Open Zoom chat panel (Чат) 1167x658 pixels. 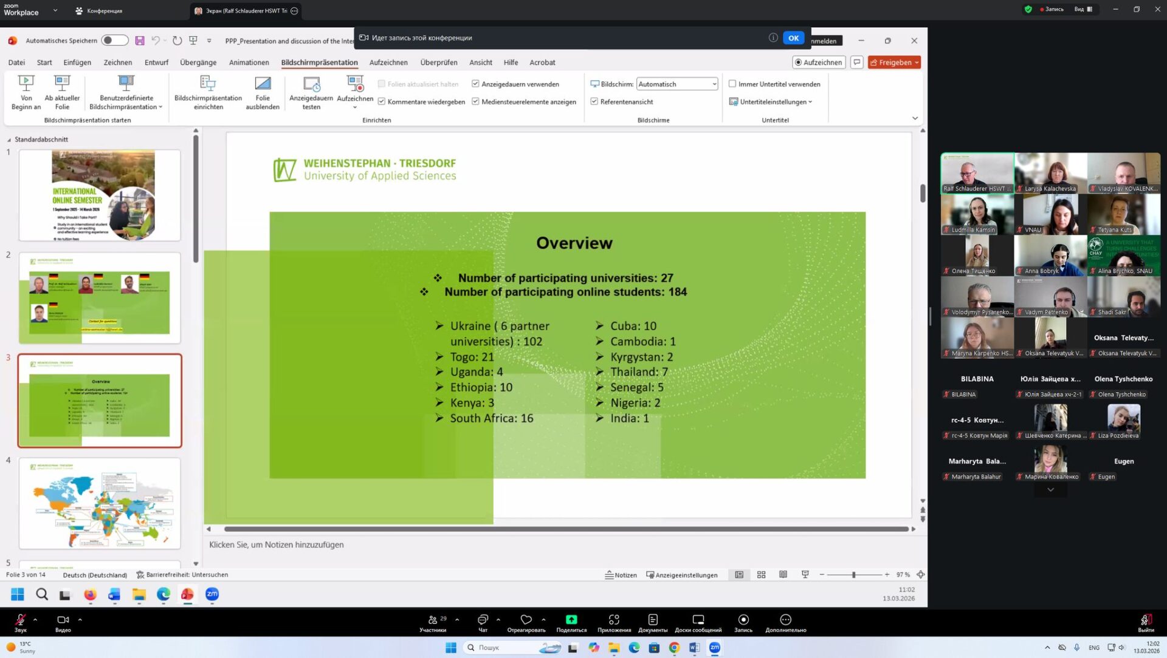[483, 622]
